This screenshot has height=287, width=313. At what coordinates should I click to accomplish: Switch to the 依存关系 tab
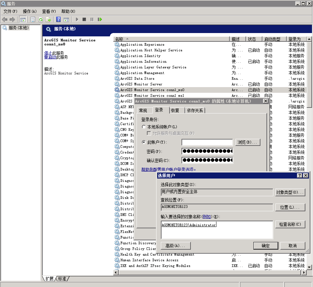pos(195,110)
